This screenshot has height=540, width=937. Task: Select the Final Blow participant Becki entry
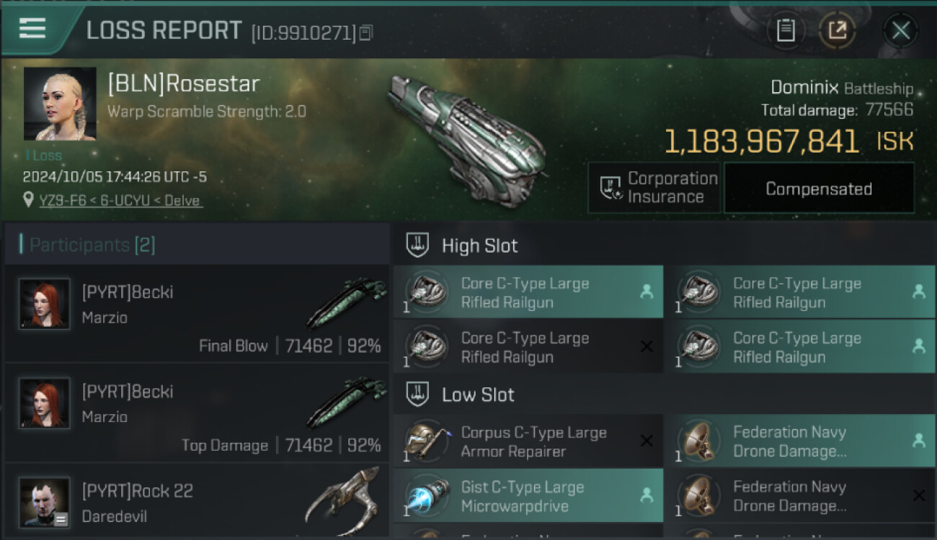(x=196, y=314)
